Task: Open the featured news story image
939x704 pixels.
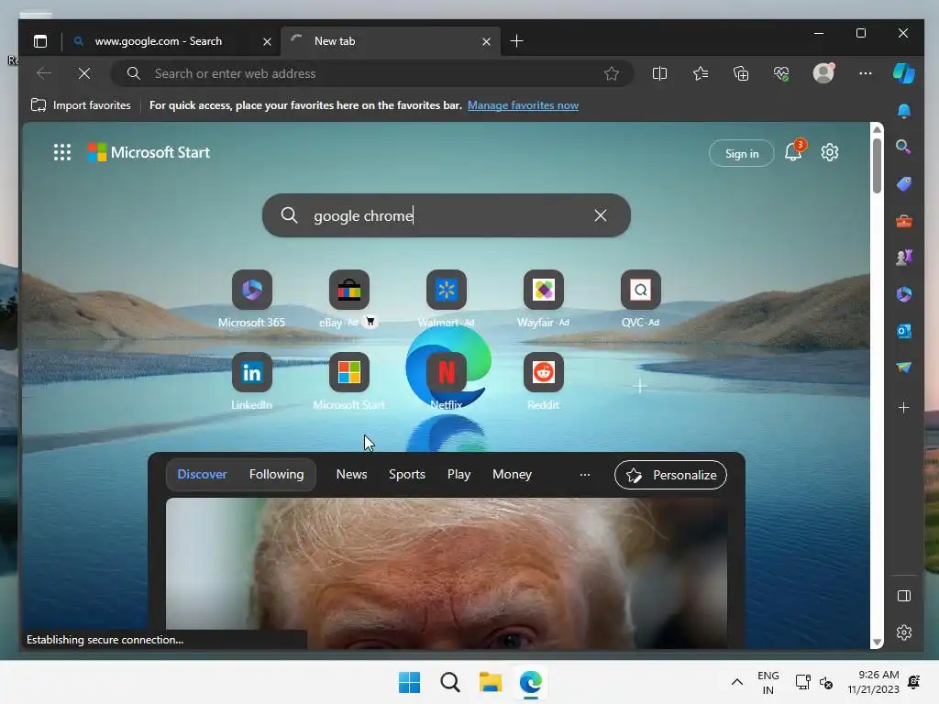Action: click(447, 573)
